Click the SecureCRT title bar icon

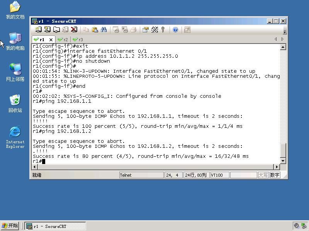coord(35,21)
